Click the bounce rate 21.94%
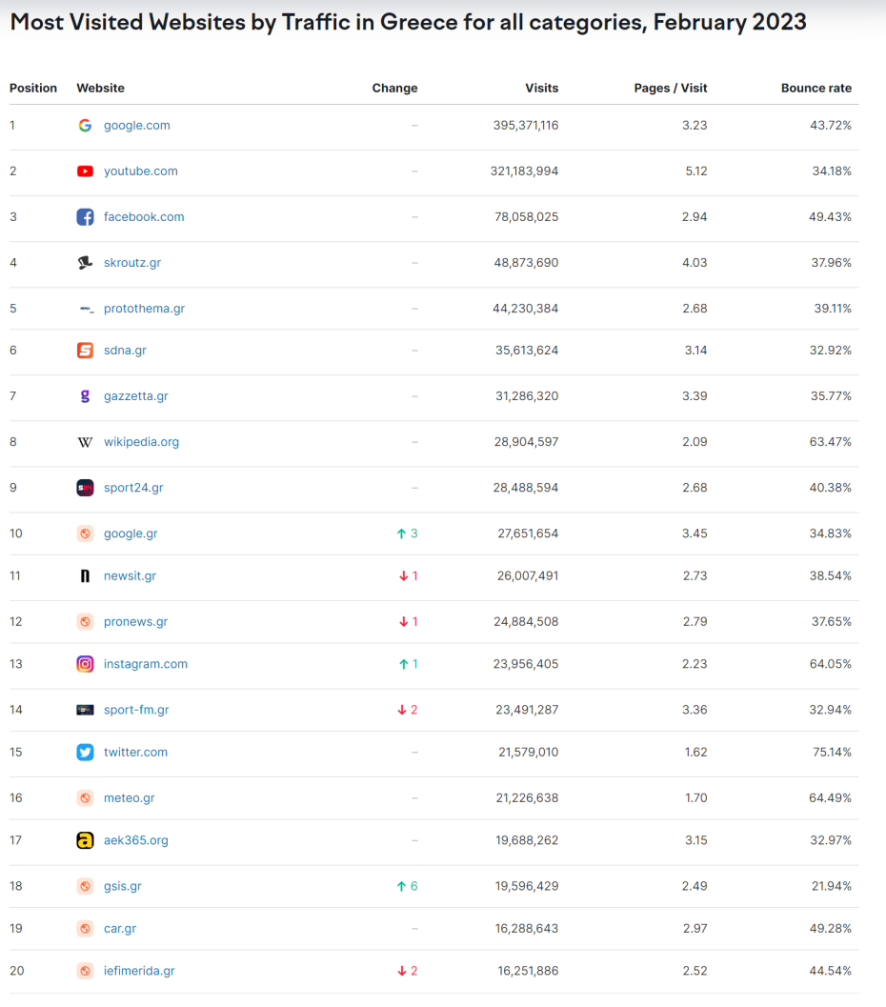 832,886
